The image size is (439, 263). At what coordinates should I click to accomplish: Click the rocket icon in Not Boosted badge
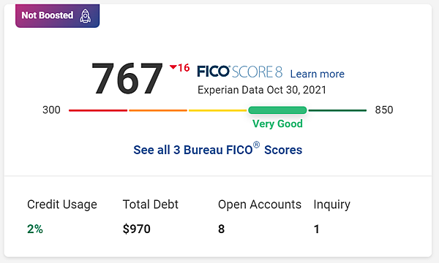click(x=85, y=16)
